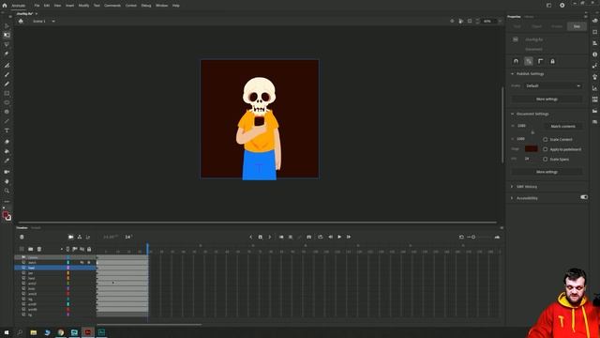Screen dimensions: 600x338
Task: Open the Edit menu
Action: 47,6
